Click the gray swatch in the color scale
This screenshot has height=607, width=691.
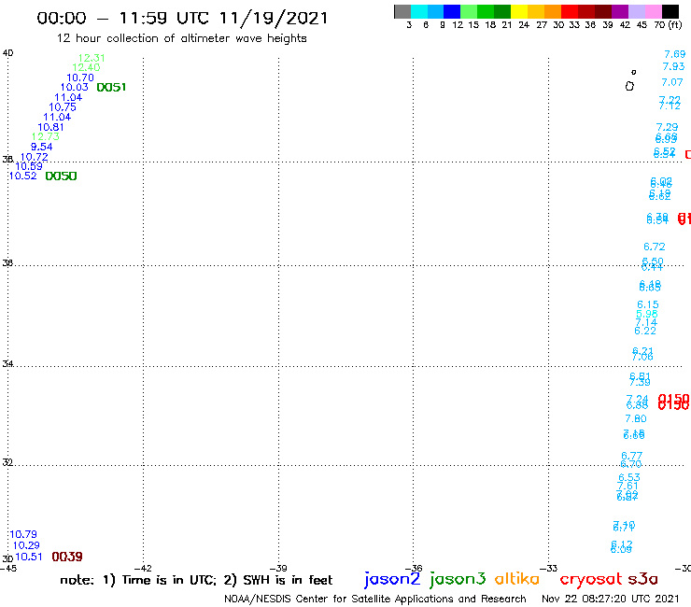tap(402, 11)
